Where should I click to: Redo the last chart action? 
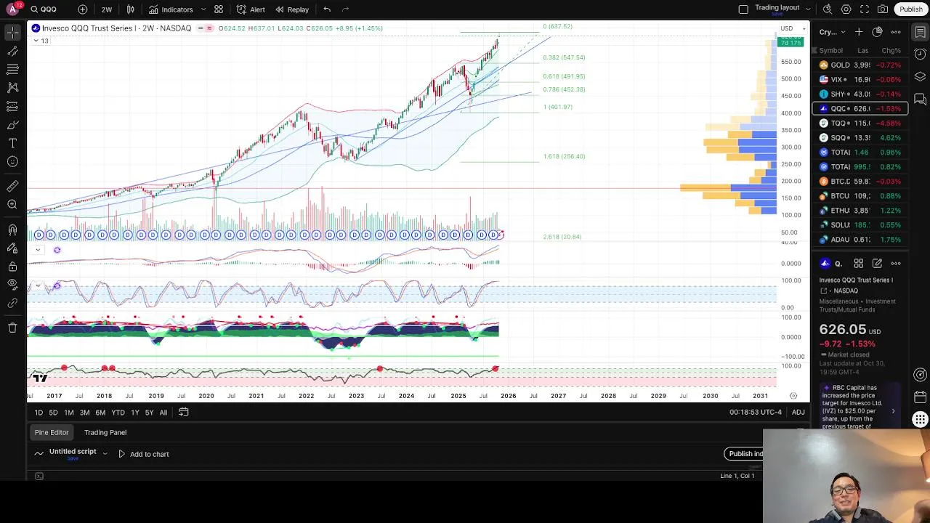click(345, 9)
